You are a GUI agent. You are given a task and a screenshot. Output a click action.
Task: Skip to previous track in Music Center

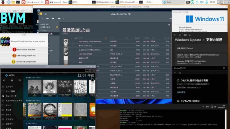pyautogui.click(x=47, y=19)
